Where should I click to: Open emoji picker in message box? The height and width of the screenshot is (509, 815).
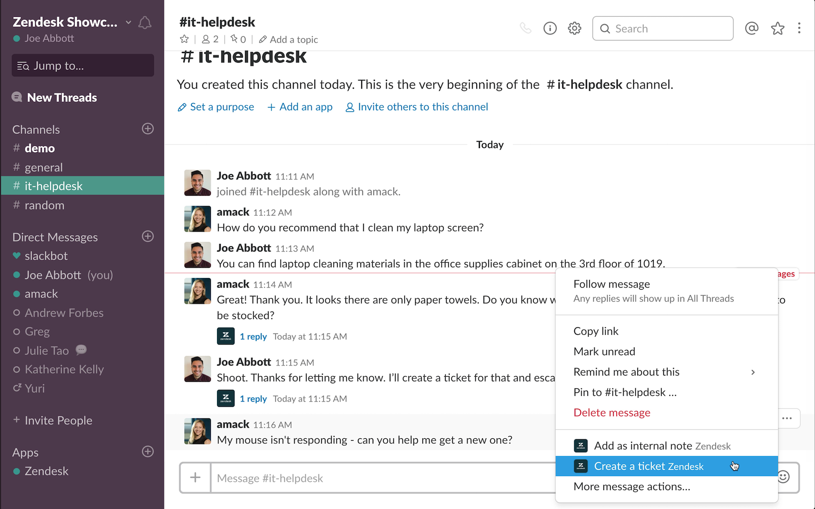point(784,477)
